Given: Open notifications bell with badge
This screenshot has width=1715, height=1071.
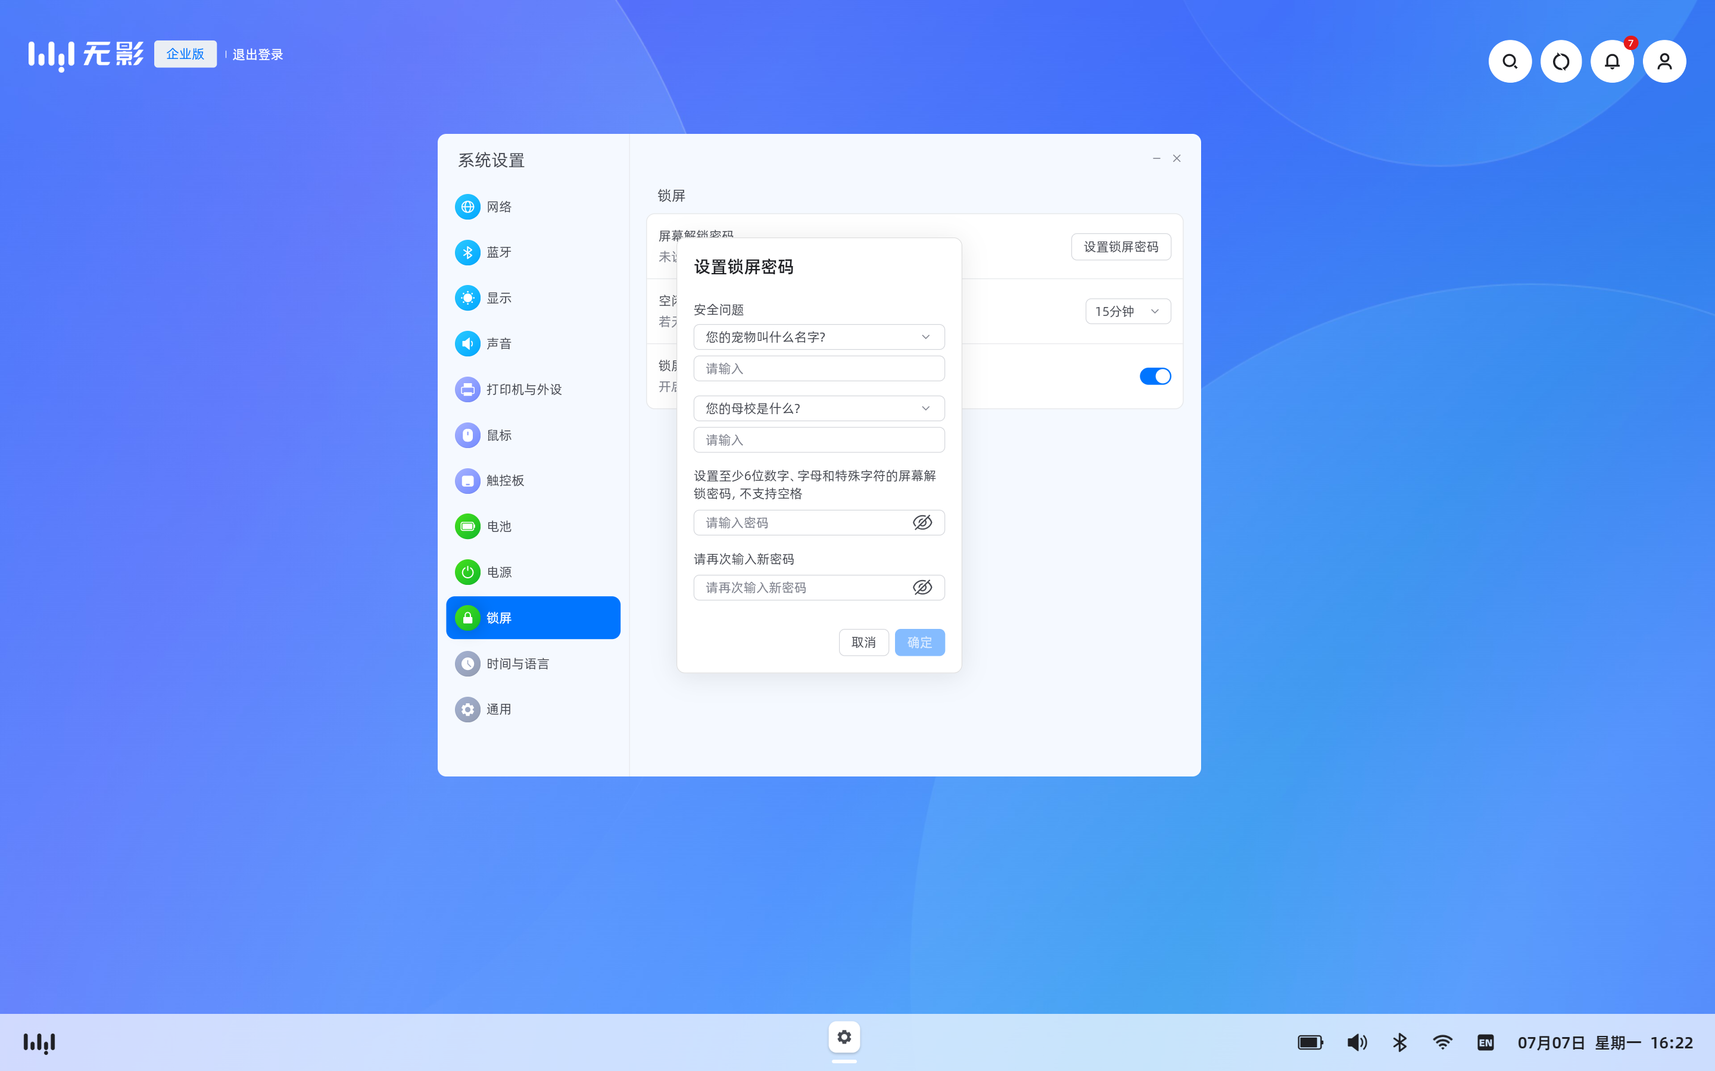Looking at the screenshot, I should (x=1612, y=62).
